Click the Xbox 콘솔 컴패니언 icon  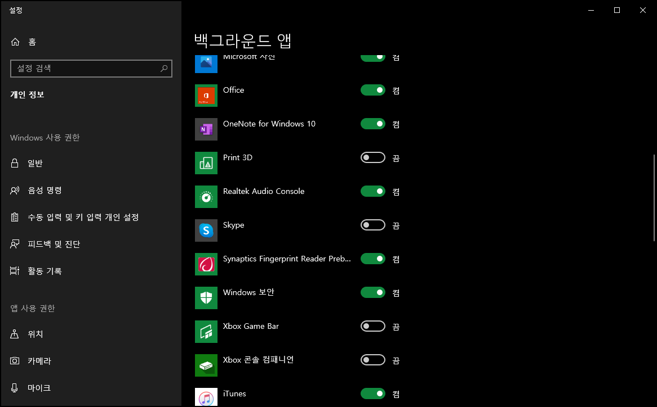tap(206, 365)
